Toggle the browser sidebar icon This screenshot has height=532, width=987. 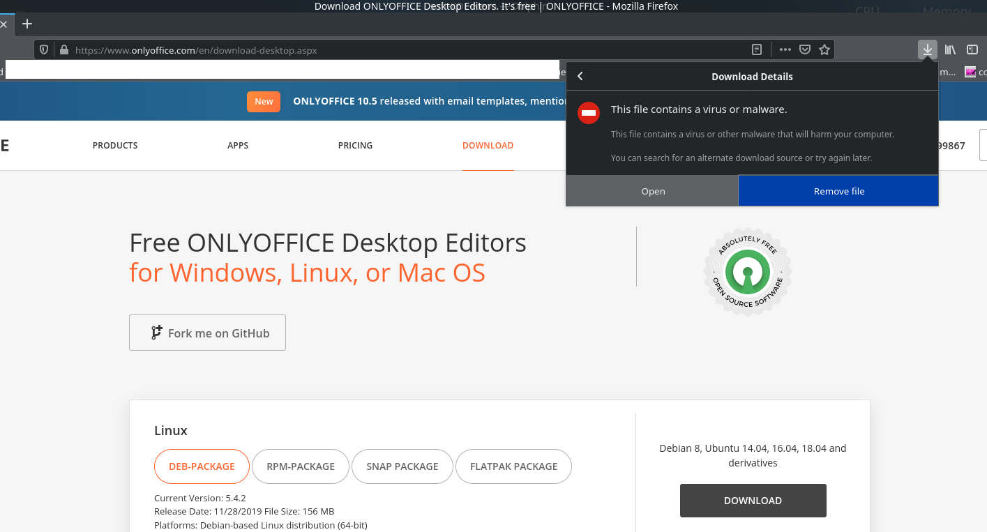(972, 49)
